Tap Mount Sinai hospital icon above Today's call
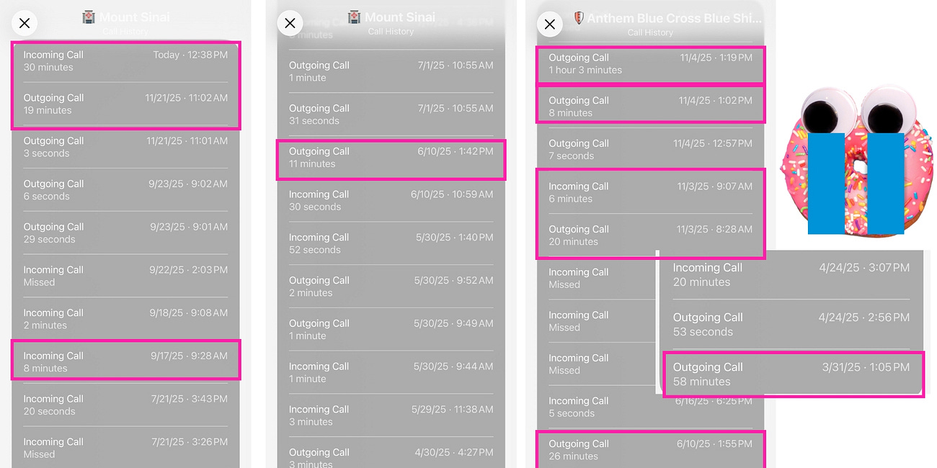Screen dimensions: 937x468 (x=89, y=17)
